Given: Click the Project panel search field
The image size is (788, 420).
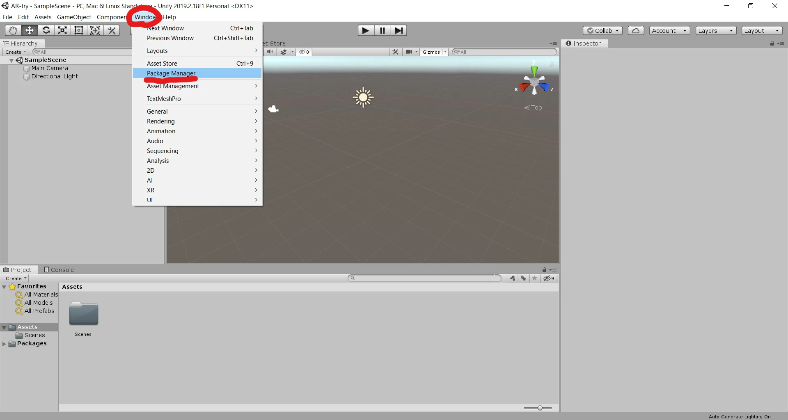Looking at the screenshot, I should 424,278.
